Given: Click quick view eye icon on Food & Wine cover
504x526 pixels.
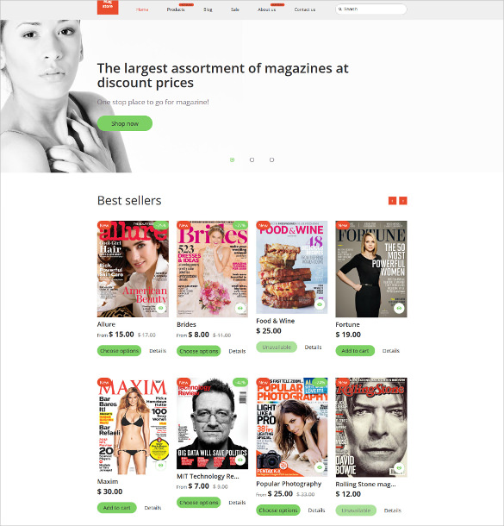Looking at the screenshot, I should point(320,304).
